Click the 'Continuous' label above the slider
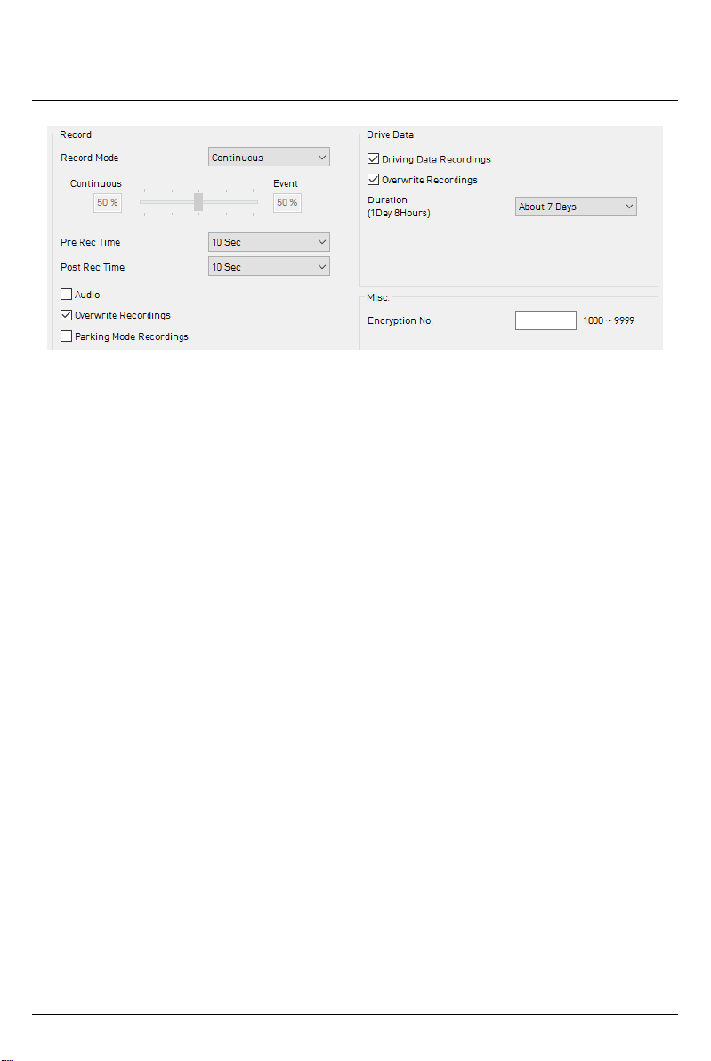The image size is (711, 1061). coord(96,183)
